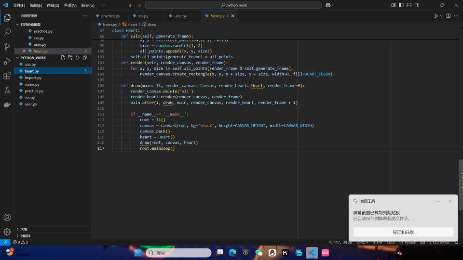Switch to the practice.py tab
The height and width of the screenshot is (260, 463).
point(110,16)
